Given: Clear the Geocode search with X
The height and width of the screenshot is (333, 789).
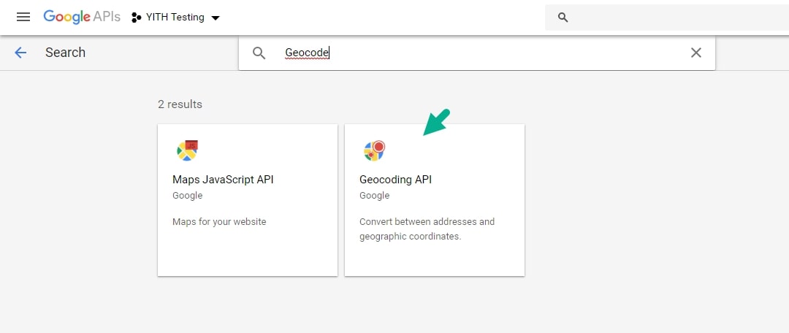Looking at the screenshot, I should 696,53.
